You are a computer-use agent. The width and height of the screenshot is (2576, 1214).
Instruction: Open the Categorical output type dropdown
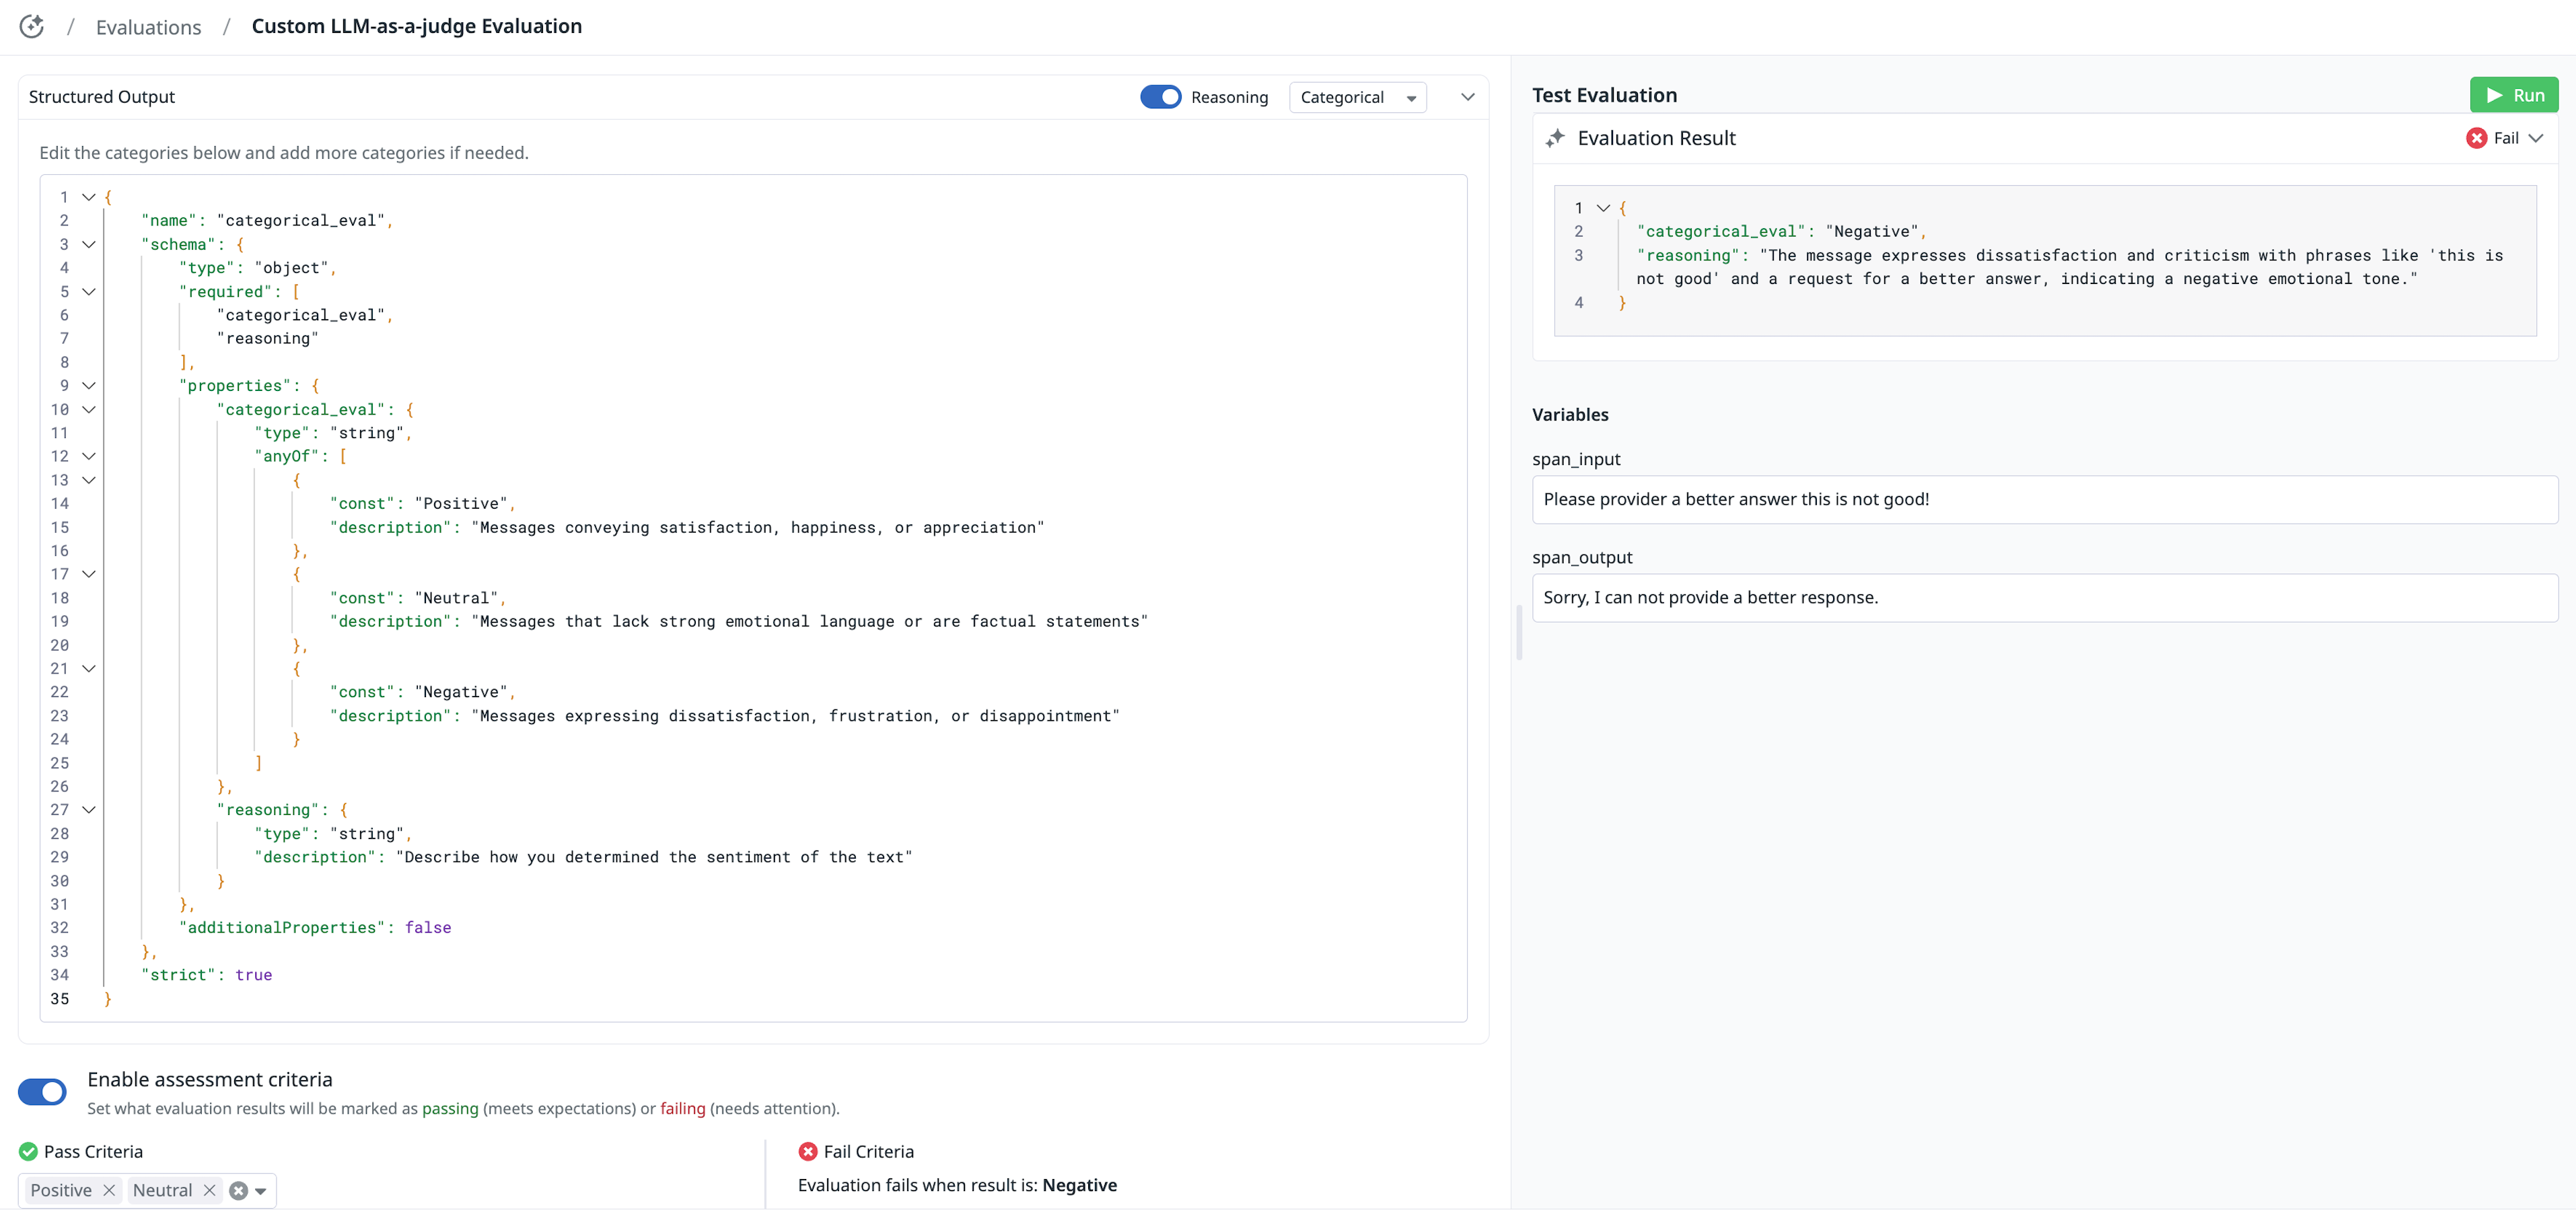click(1357, 97)
